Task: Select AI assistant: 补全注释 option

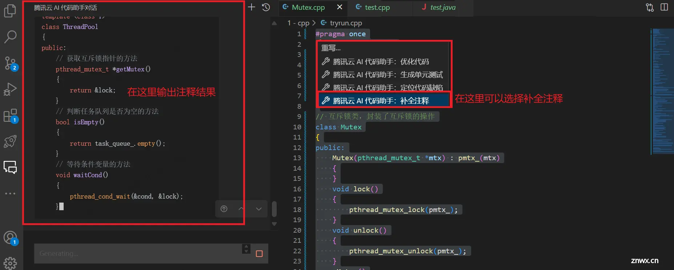Action: [384, 100]
